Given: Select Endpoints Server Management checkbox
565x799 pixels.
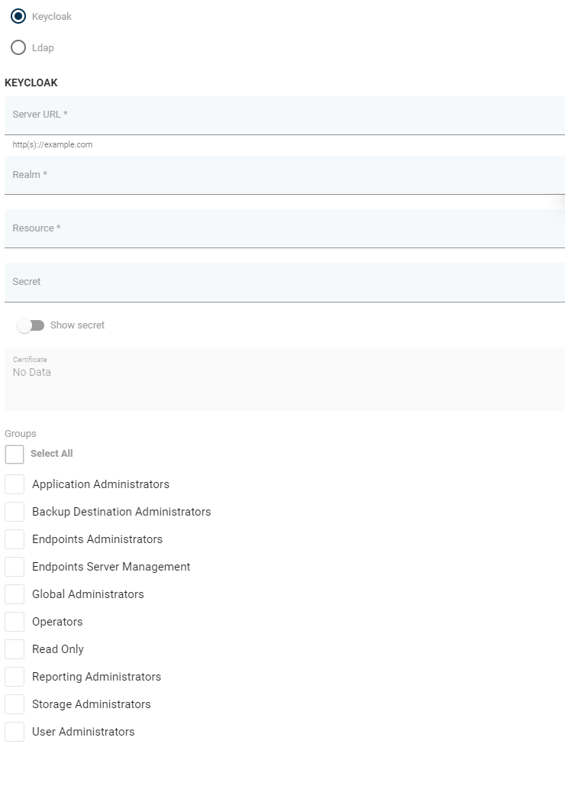Looking at the screenshot, I should [x=15, y=567].
